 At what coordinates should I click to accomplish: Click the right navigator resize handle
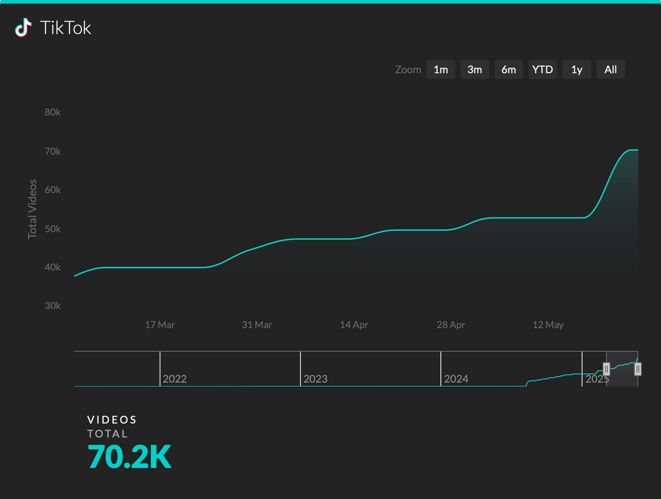[638, 369]
